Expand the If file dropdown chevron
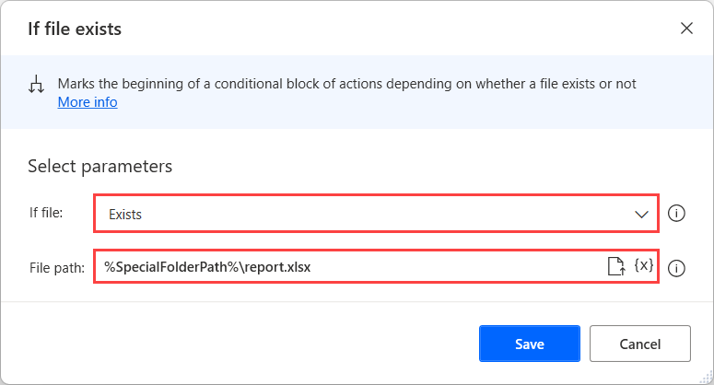Image resolution: width=714 pixels, height=385 pixels. pyautogui.click(x=641, y=215)
